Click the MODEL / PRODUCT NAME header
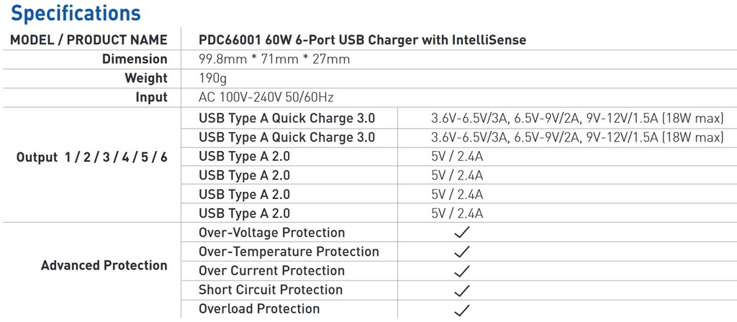Image resolution: width=737 pixels, height=322 pixels. 89,40
